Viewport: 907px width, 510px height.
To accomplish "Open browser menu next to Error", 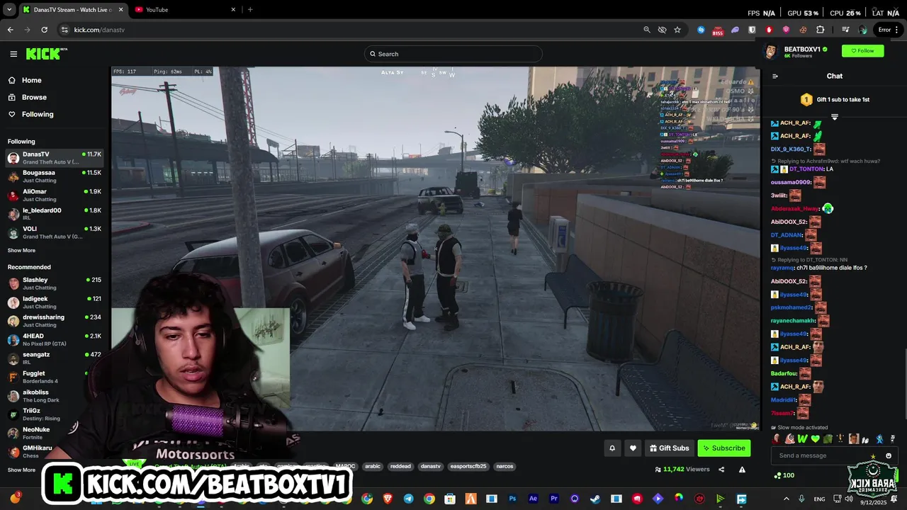I will [898, 30].
